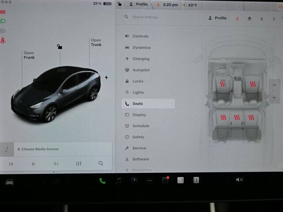
Task: Tap Open Trunk on car view
Action: [96, 42]
